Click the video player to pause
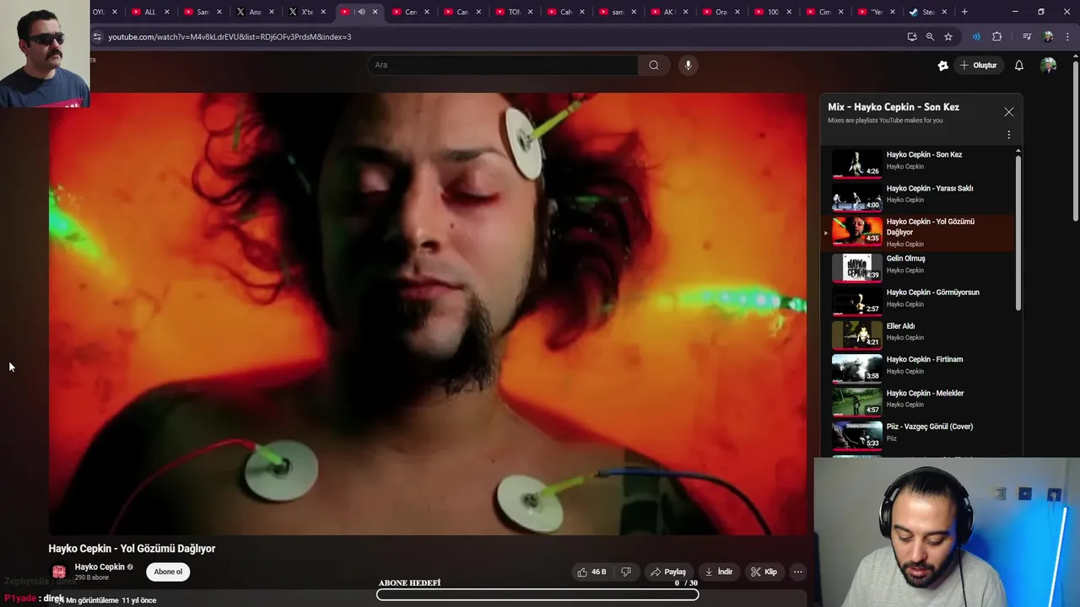 (x=428, y=314)
